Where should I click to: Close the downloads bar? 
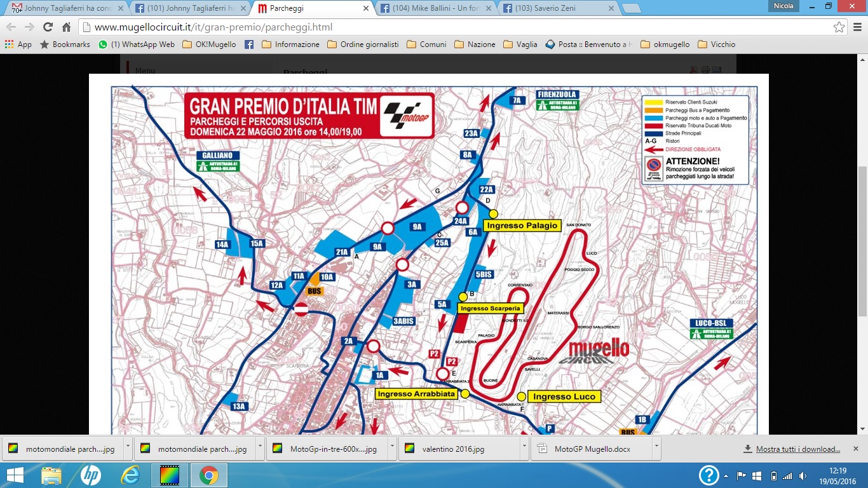[855, 448]
